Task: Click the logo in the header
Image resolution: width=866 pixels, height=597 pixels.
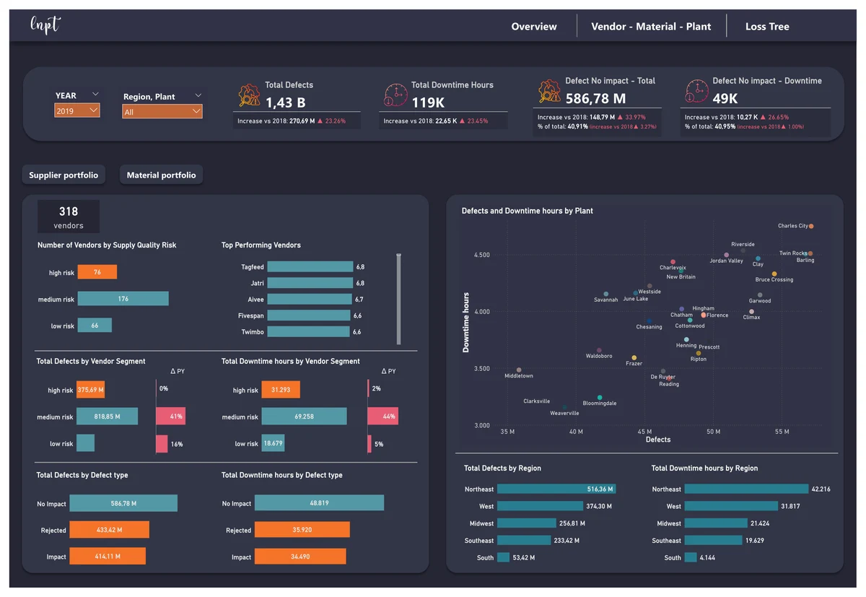Action: click(45, 25)
